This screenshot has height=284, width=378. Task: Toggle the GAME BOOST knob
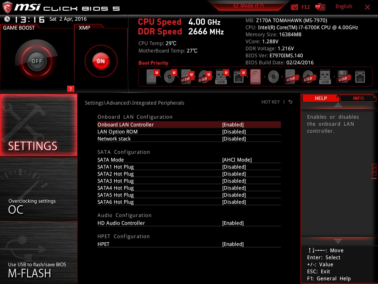[x=37, y=61]
